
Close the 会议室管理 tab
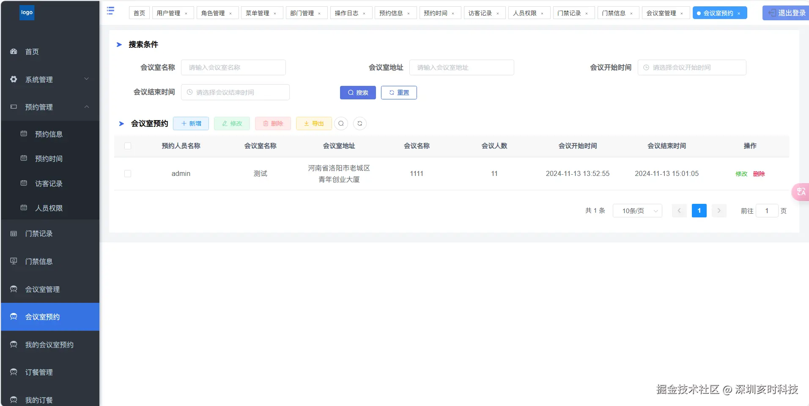click(682, 14)
